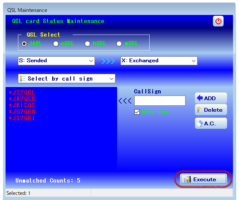Screen dimensions: 239x200
Task: Choose the hQSL radio option
Action: pyautogui.click(x=87, y=44)
